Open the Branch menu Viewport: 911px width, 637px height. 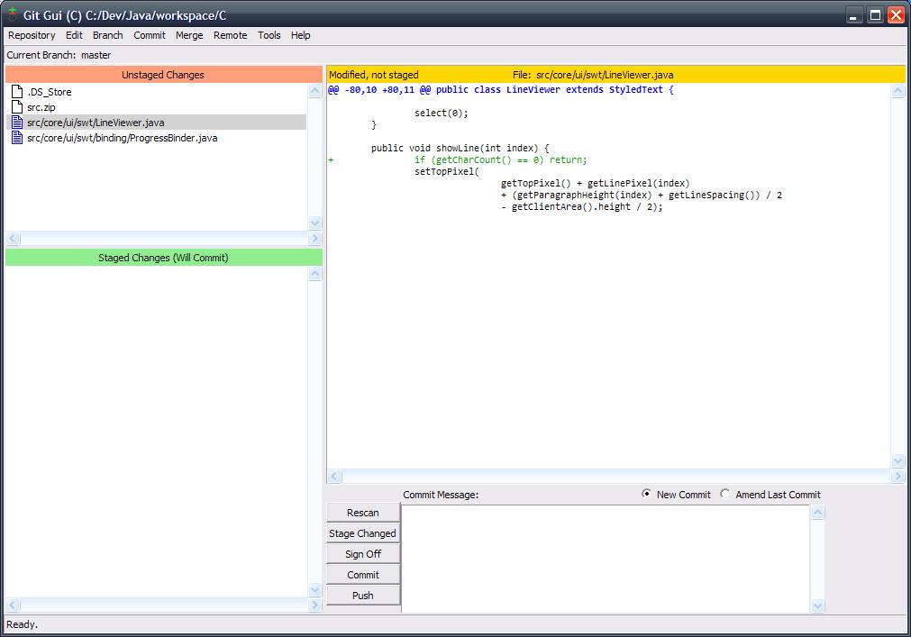107,35
